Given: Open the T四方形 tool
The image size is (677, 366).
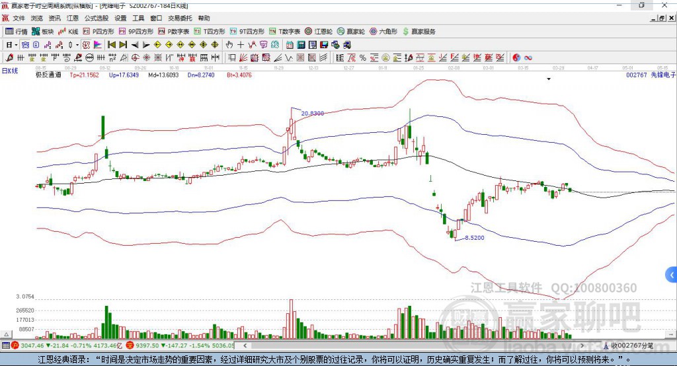Looking at the screenshot, I should coord(210,32).
